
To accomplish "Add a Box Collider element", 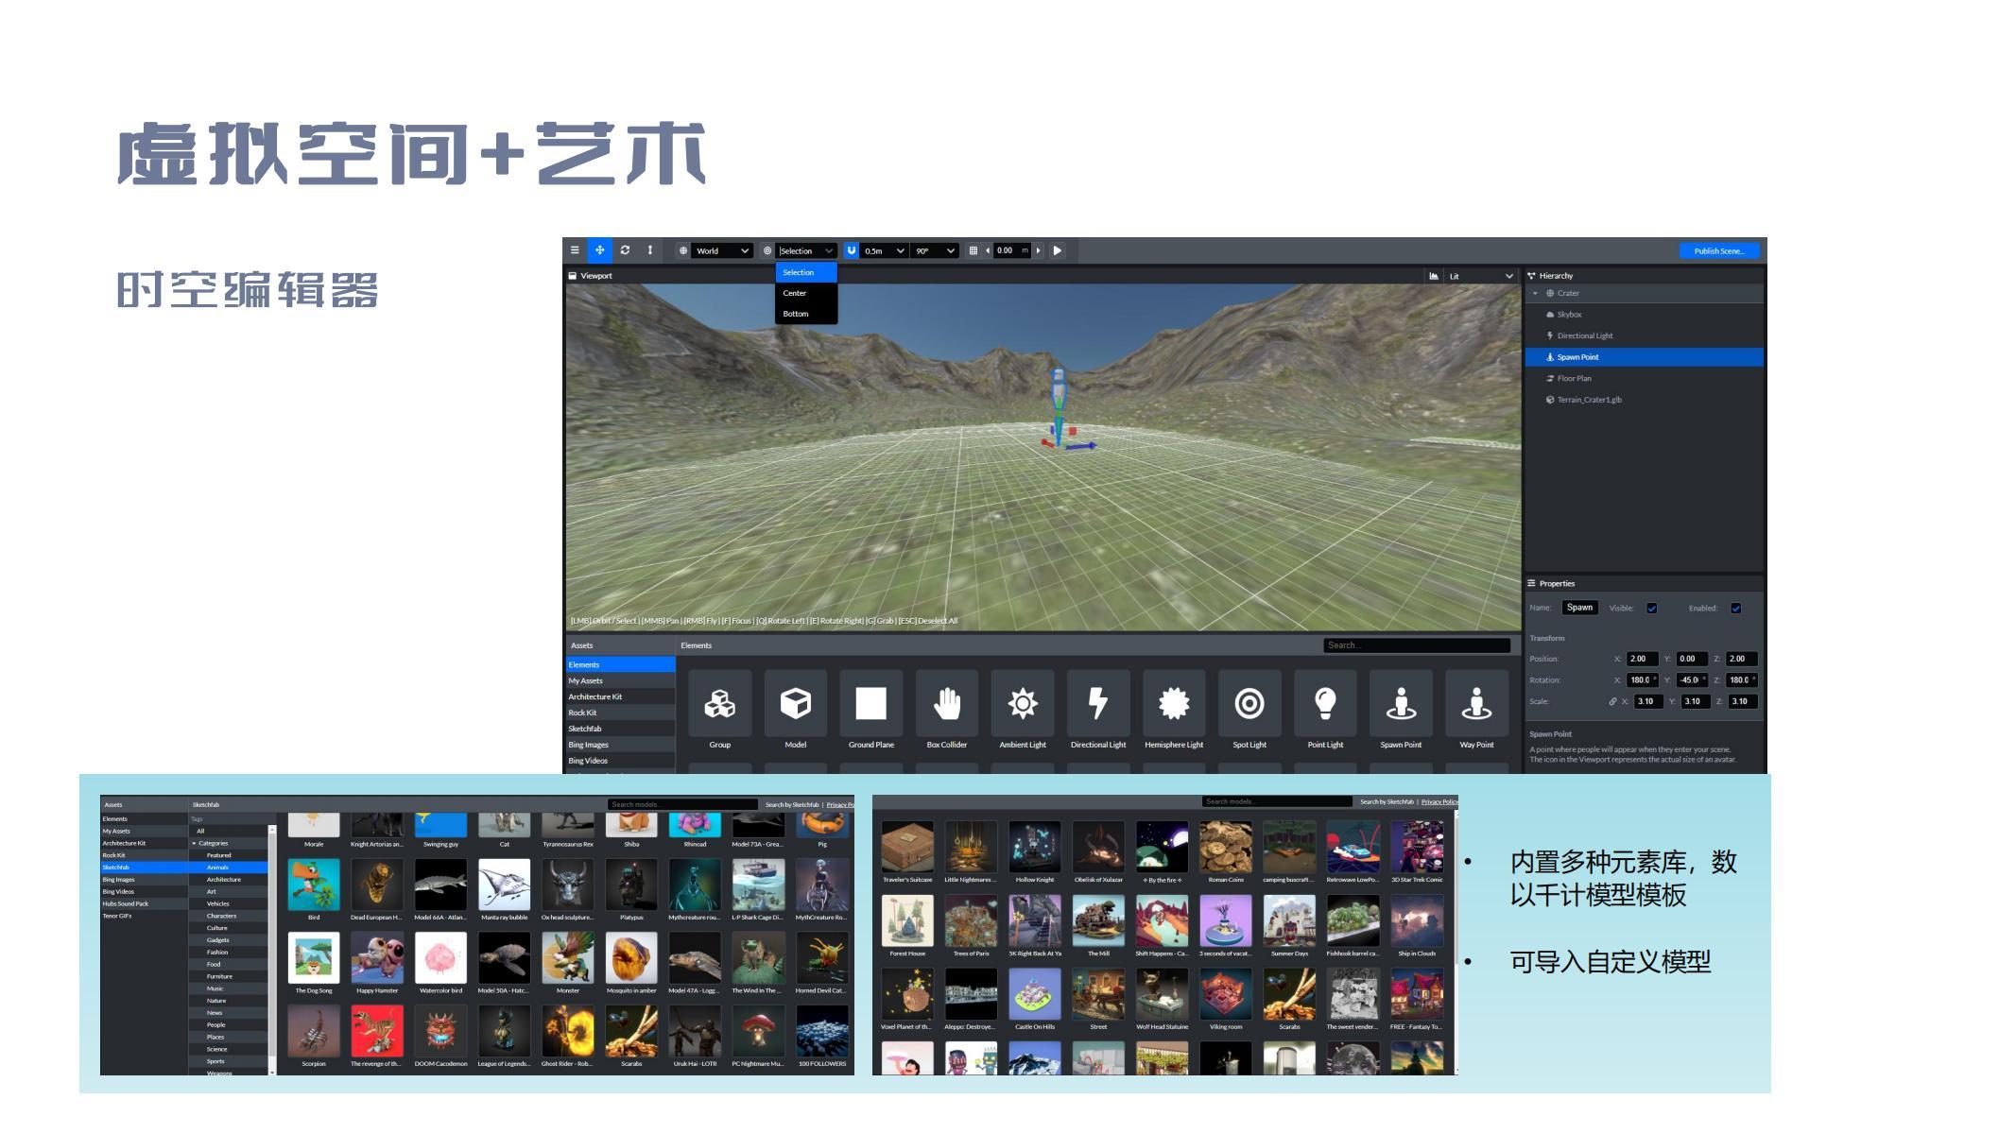I will pyautogui.click(x=946, y=704).
